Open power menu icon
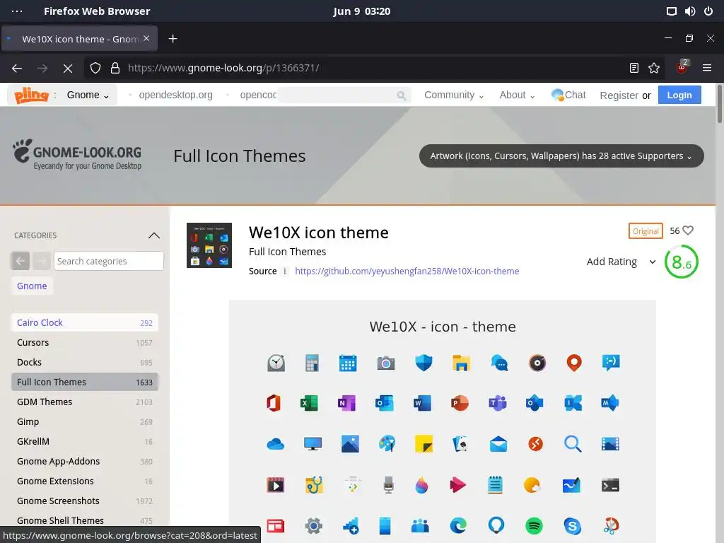The image size is (724, 543). [708, 11]
